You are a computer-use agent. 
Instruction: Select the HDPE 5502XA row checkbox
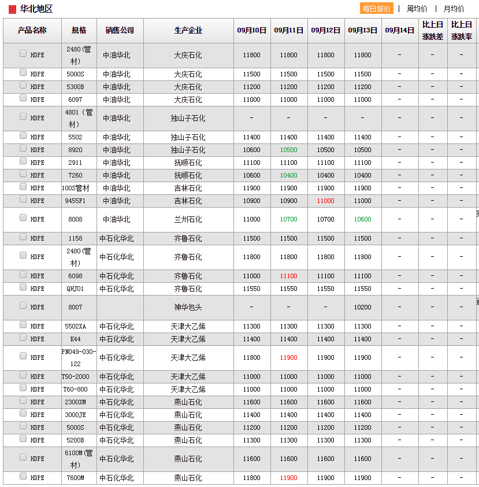pos(23,324)
